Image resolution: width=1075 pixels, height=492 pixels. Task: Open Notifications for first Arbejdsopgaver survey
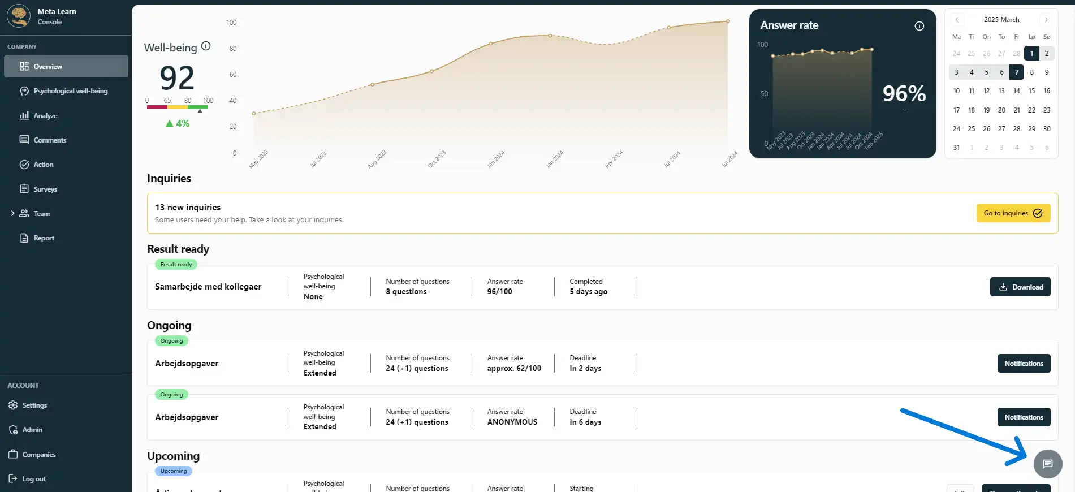click(1023, 364)
